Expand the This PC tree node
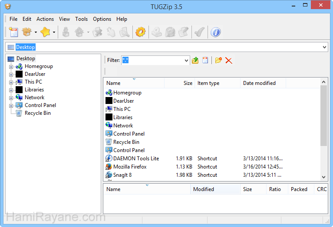 [11, 82]
